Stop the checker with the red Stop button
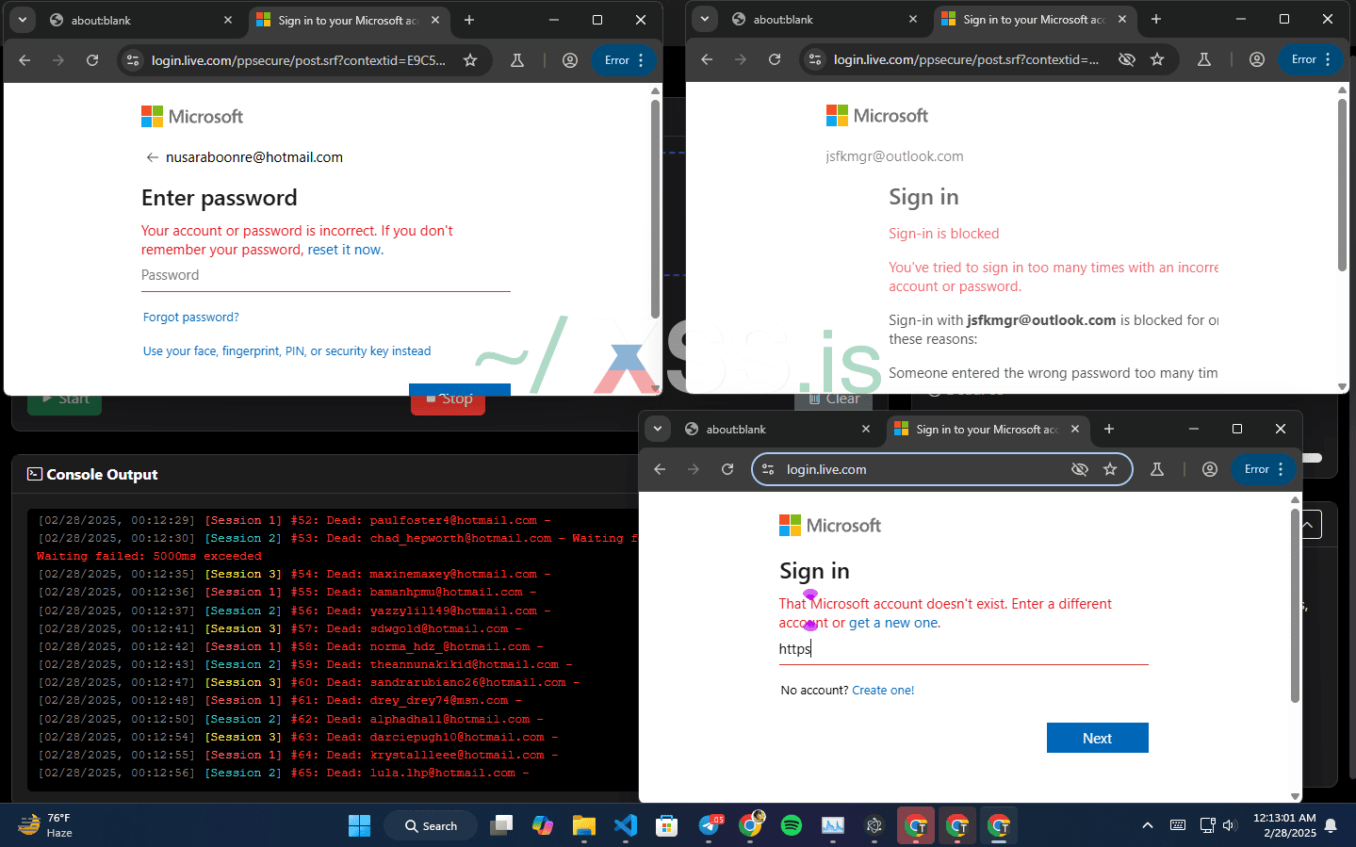 point(449,399)
